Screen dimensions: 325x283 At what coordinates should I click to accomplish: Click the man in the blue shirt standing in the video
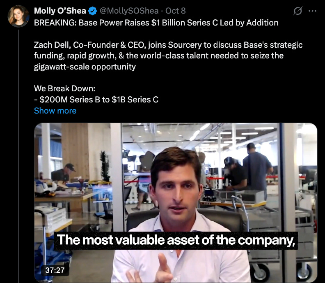tap(257, 166)
